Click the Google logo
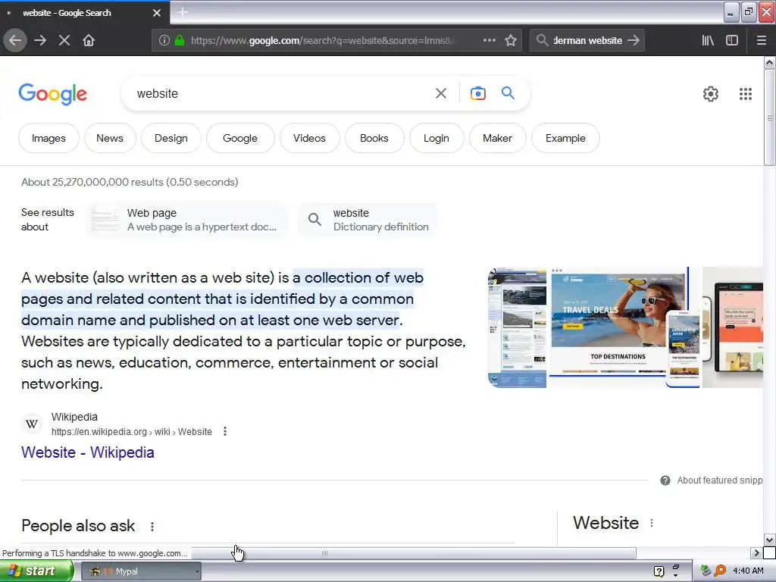This screenshot has height=582, width=776. click(52, 94)
